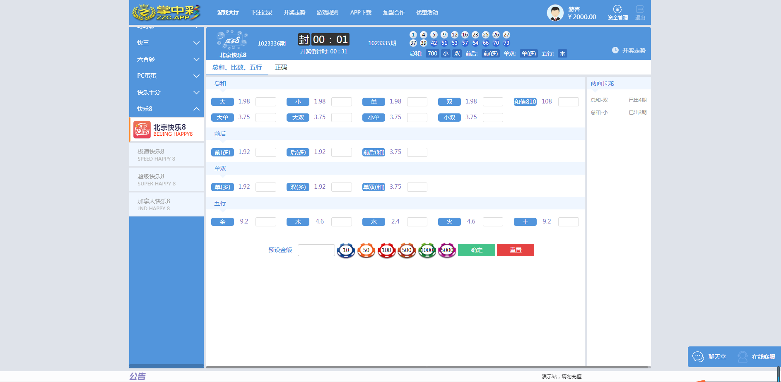Click the 总和 700 result value
Viewport: 781px width, 382px height.
coord(432,53)
